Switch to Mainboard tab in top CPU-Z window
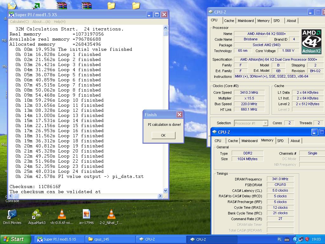 pyautogui.click(x=246, y=21)
